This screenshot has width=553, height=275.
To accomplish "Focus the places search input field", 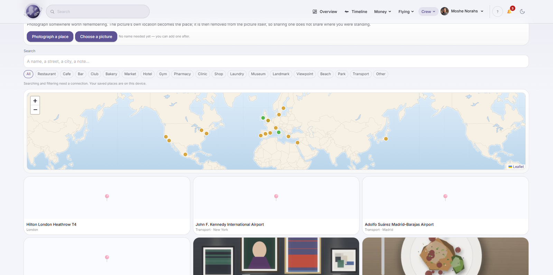I will point(276,62).
